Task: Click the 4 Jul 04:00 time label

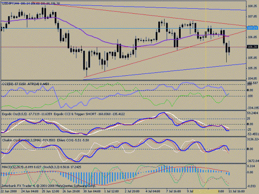Action: [153, 192]
